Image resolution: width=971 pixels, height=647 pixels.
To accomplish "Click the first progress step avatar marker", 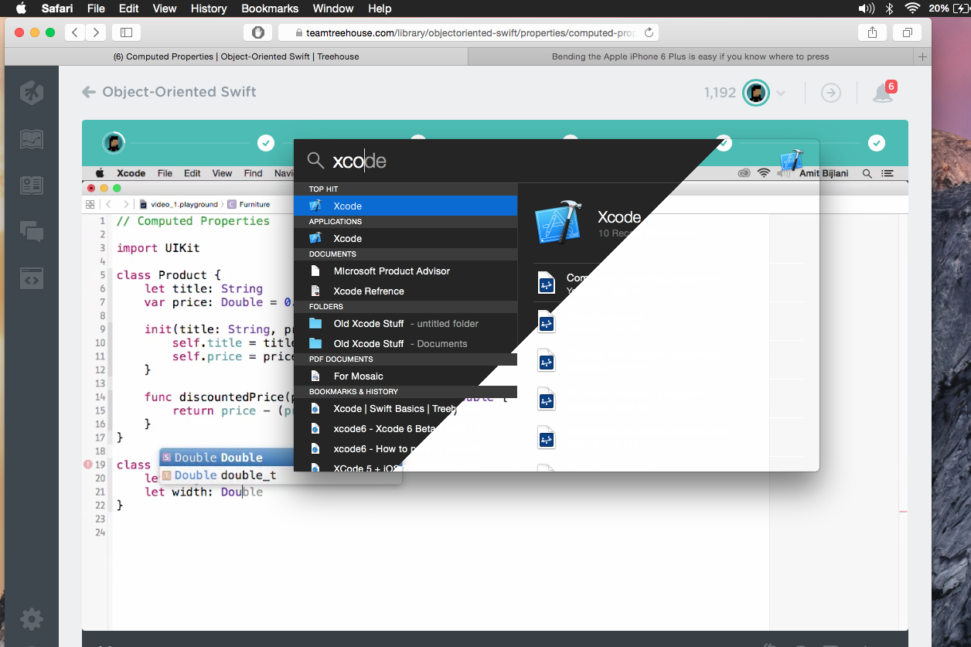I will click(x=114, y=143).
